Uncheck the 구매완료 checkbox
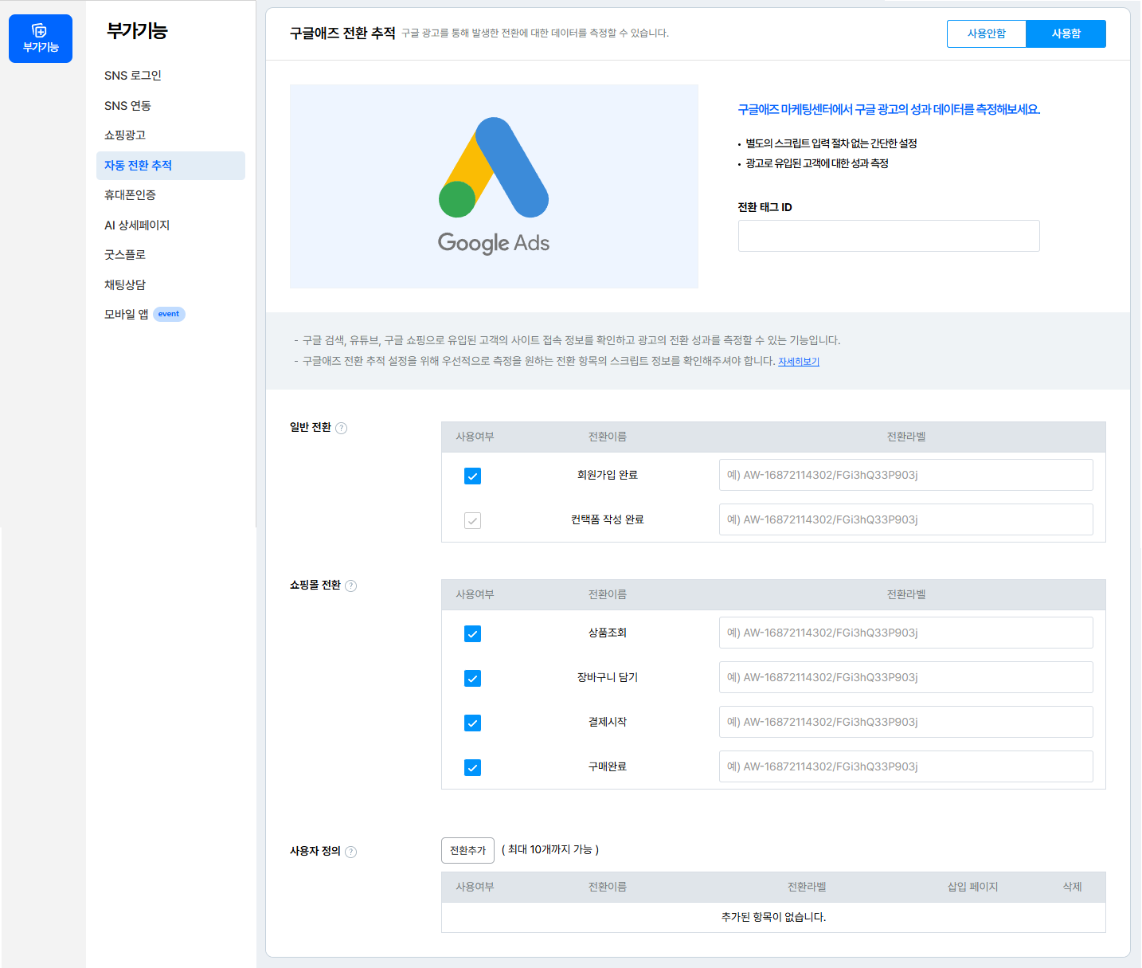Screen dimensions: 1142x968 point(472,767)
